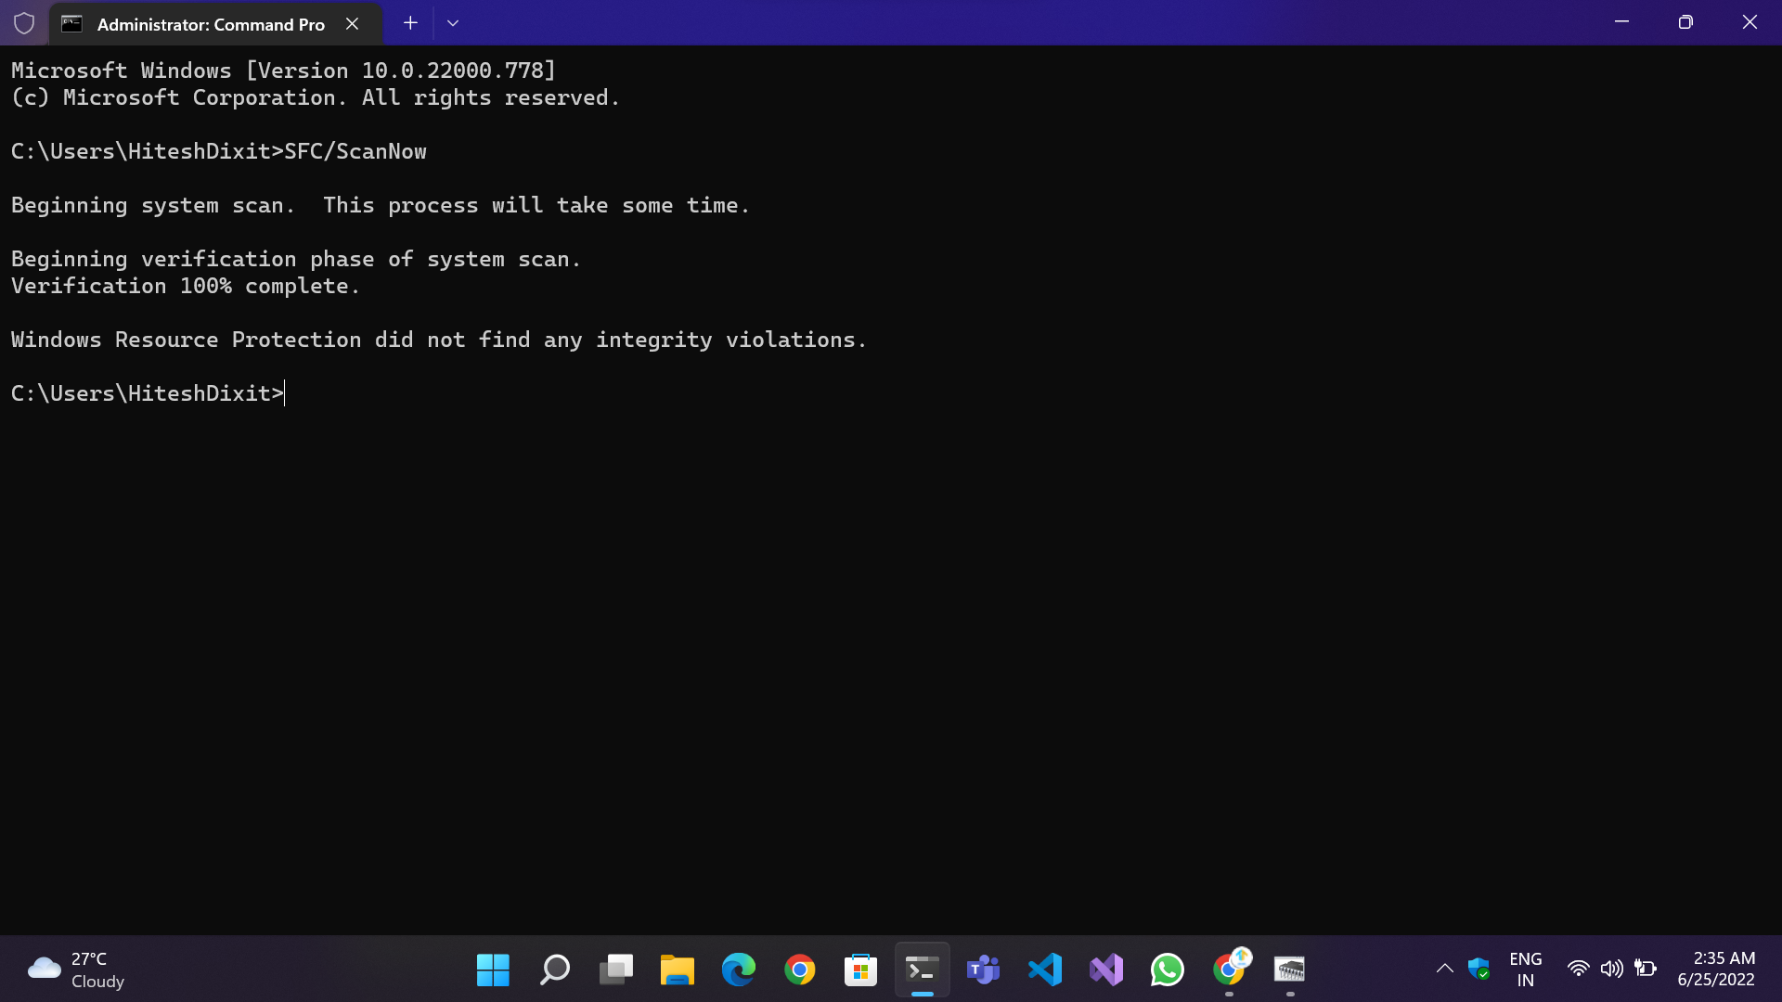Viewport: 1782px width, 1002px height.
Task: Open Task View from taskbar
Action: click(x=615, y=970)
